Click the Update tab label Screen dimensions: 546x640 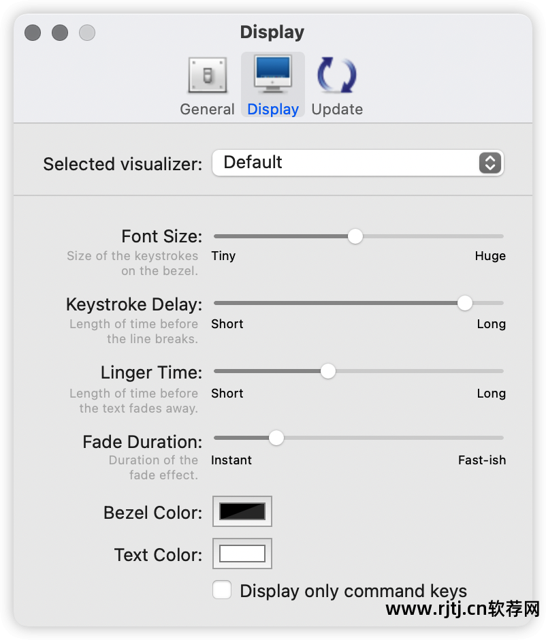(x=337, y=110)
